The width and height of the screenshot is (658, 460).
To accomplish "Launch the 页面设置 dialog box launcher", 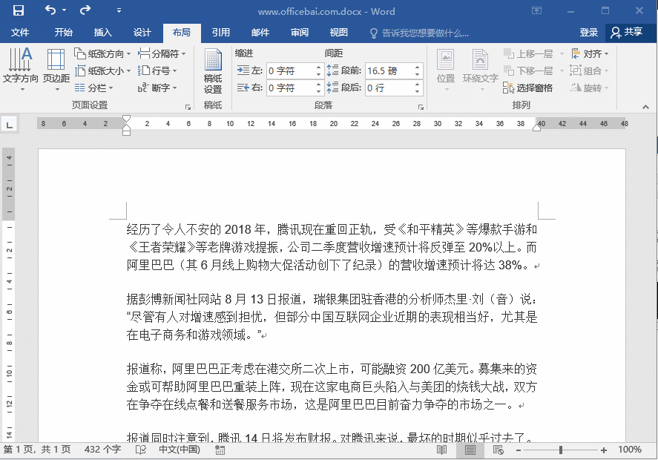I will 188,107.
